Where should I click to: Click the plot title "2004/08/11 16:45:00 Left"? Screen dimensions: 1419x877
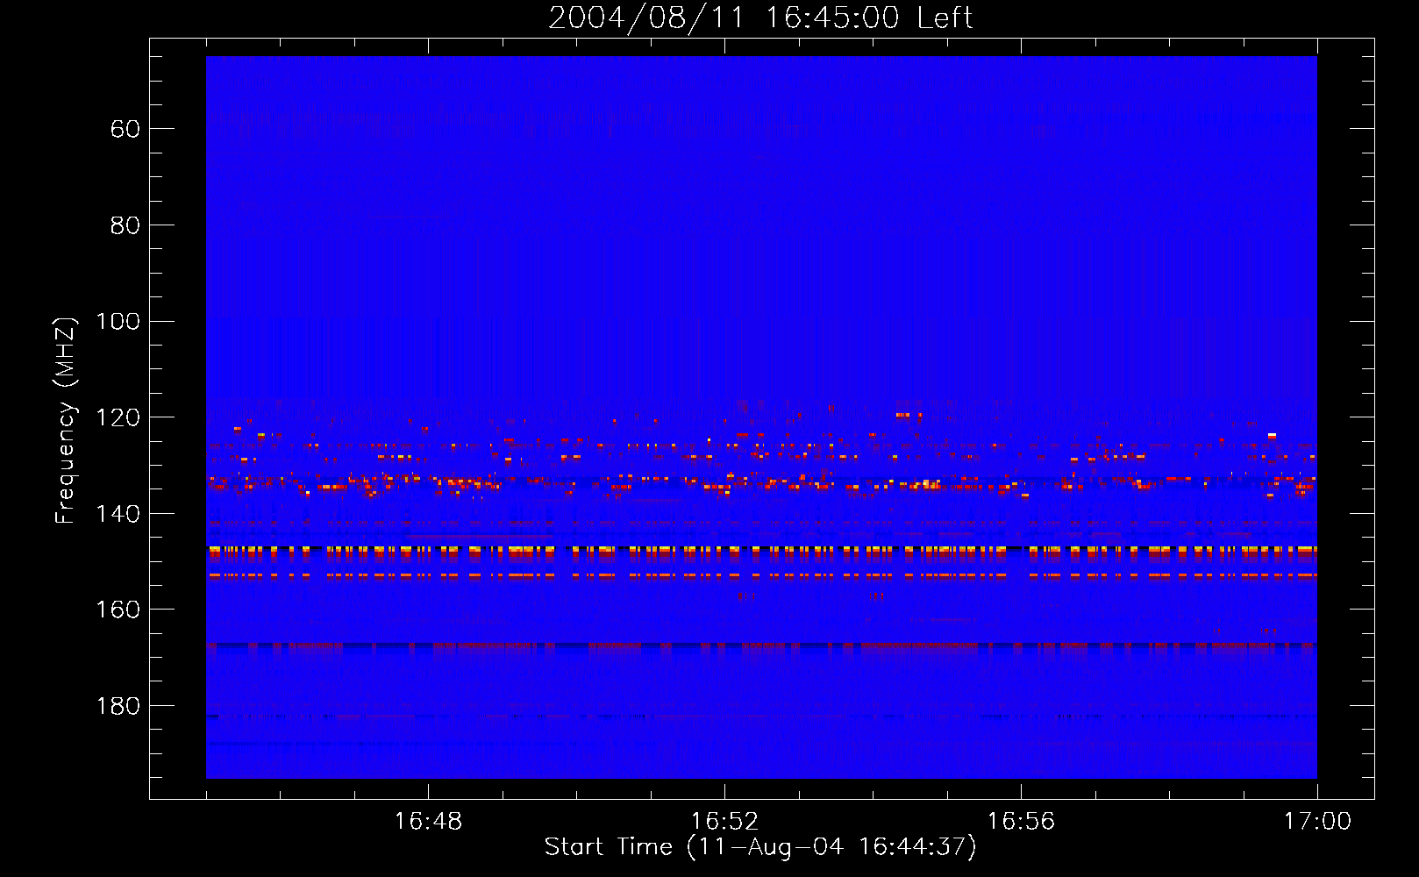click(x=760, y=18)
